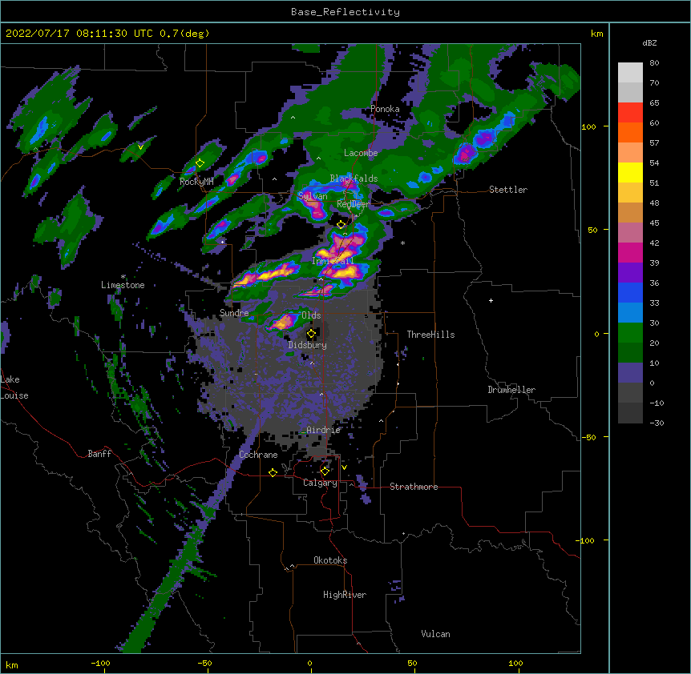Click the Ponoka city label
Viewport: 691px width, 674px height.
[385, 109]
